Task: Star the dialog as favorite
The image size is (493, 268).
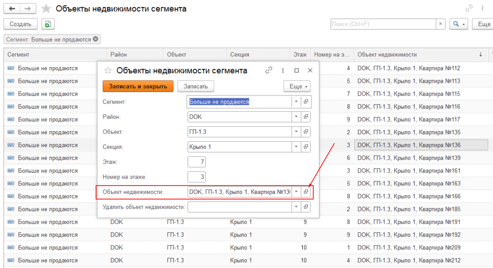Action: [x=108, y=71]
